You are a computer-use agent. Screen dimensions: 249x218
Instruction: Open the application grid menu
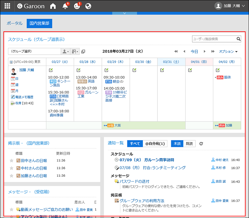[x=7, y=6]
